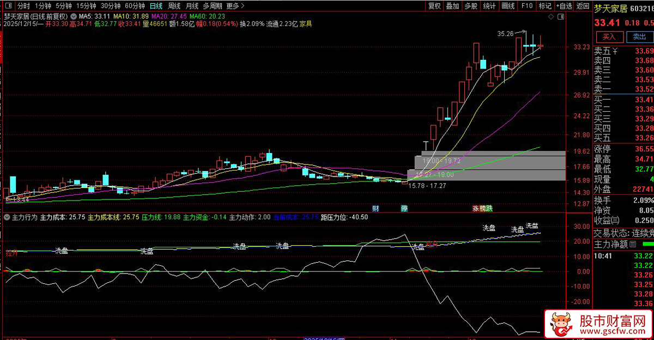This screenshot has width=654, height=340.
Task: Expand the 更多 period options
Action: tap(234, 6)
